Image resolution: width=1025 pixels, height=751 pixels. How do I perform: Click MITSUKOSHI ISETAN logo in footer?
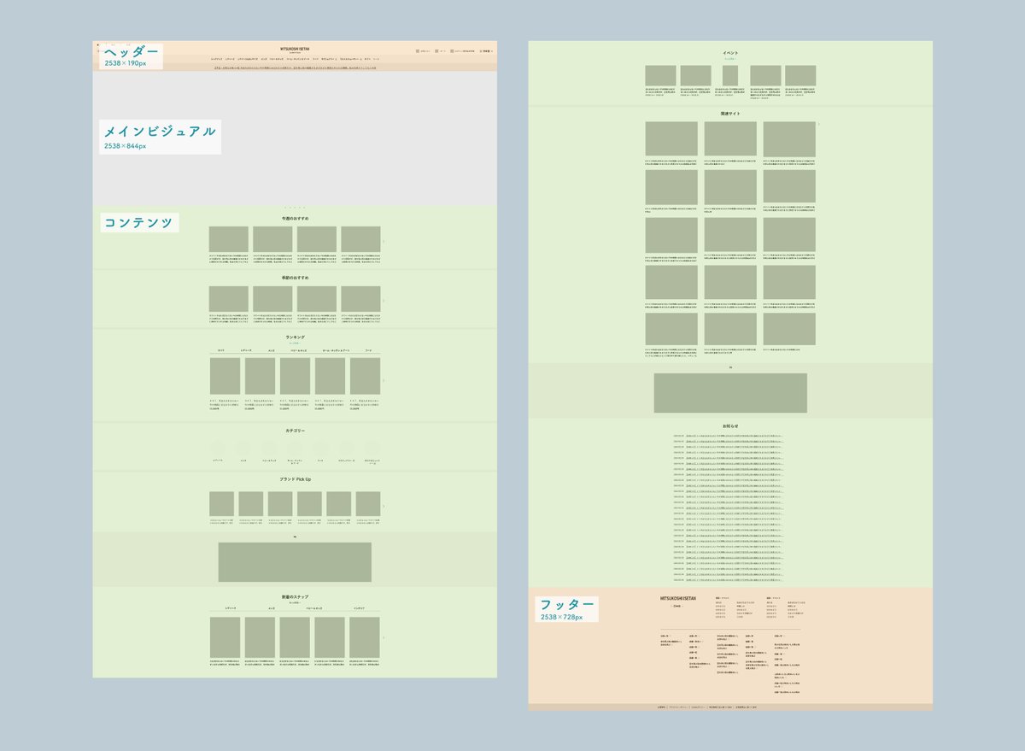click(x=678, y=600)
